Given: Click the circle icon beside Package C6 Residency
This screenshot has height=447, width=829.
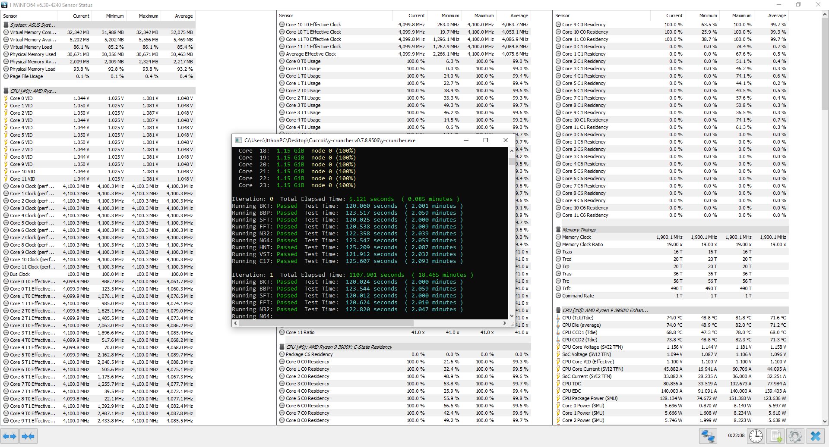Looking at the screenshot, I should click(282, 354).
